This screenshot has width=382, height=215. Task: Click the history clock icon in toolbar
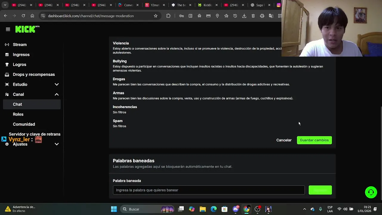tap(235, 16)
